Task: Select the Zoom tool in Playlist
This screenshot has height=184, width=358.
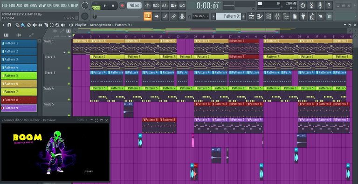Action: [57, 25]
